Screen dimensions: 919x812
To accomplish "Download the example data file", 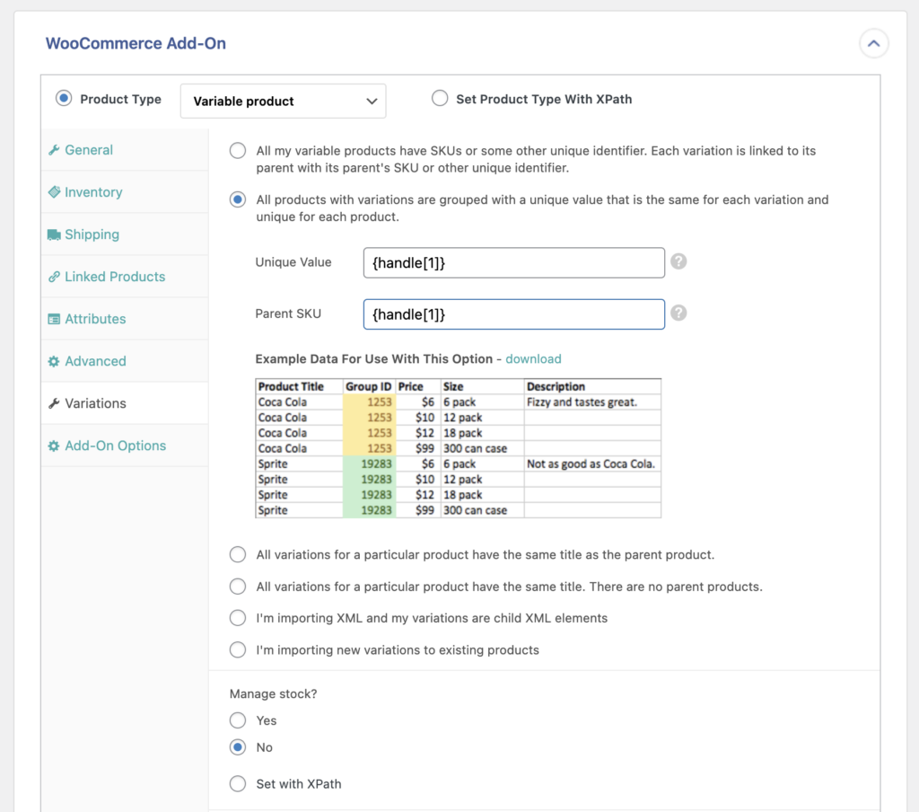I will coord(533,358).
